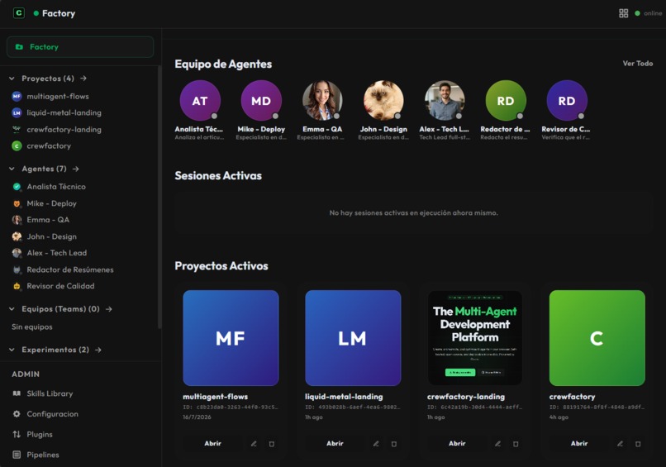This screenshot has width=666, height=467.
Task: Click the Factory title in header
Action: coord(59,13)
